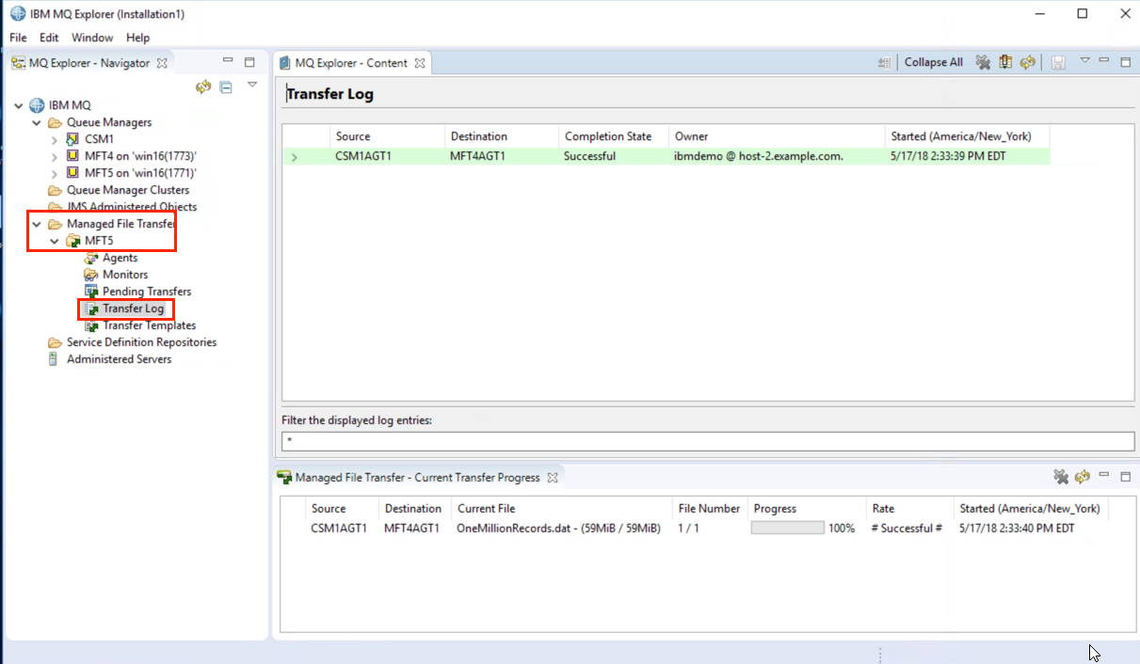Maximize the Current Transfer Progress view
Image resolution: width=1140 pixels, height=664 pixels.
click(x=1126, y=477)
